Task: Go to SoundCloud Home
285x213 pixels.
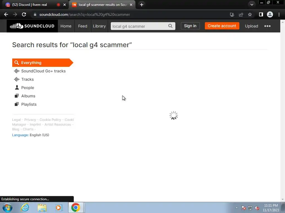Action: point(66,26)
